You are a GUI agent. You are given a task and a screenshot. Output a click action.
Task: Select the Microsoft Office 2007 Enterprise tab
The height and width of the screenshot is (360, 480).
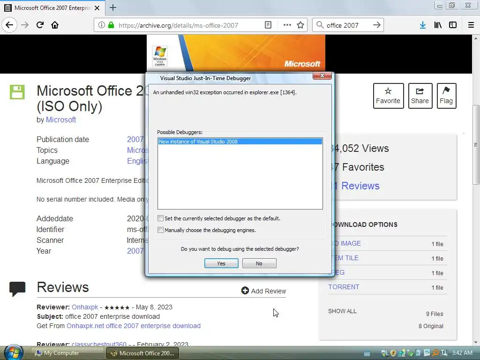pos(52,7)
